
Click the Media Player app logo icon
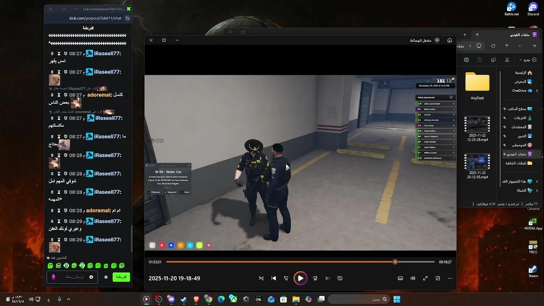[437, 40]
